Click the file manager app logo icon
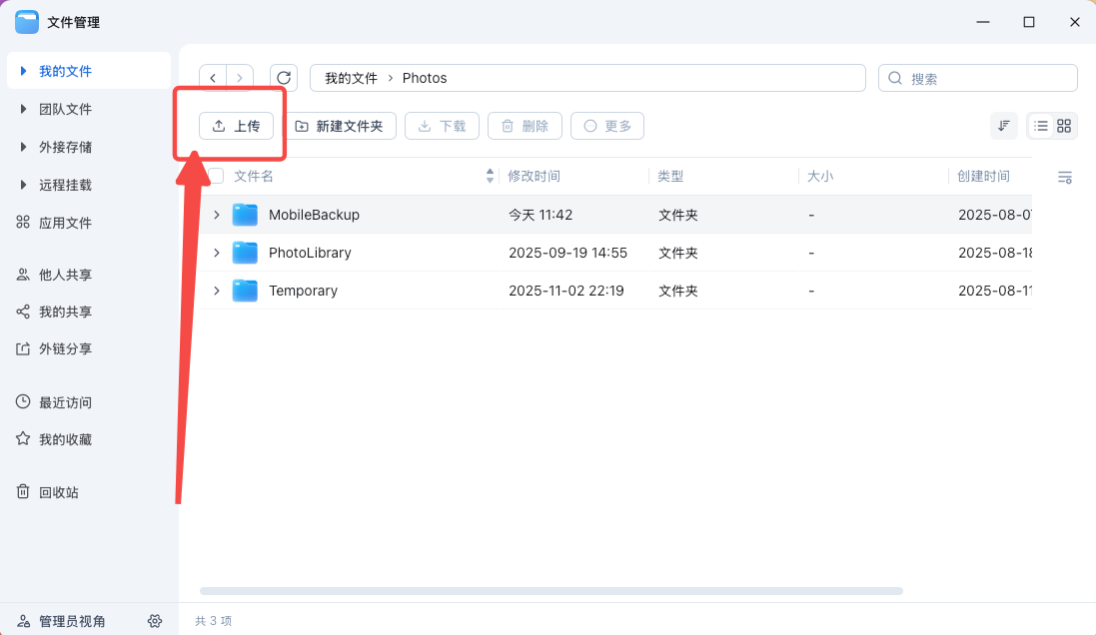 (27, 22)
